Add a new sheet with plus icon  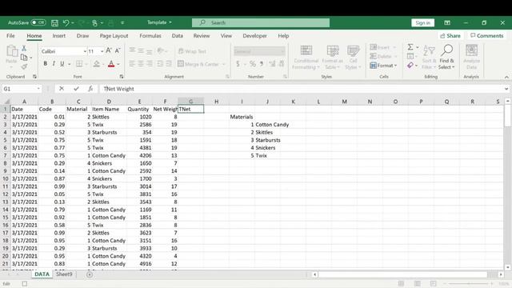pos(90,274)
